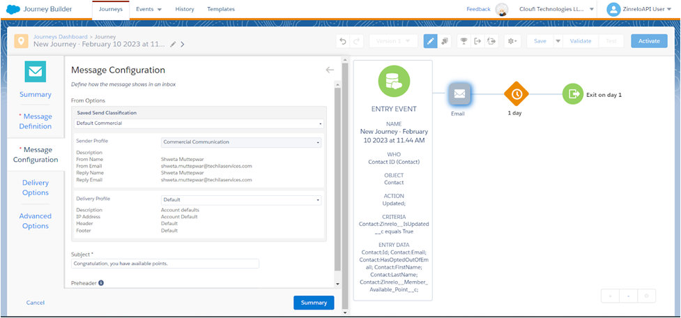Undo the last journey change
This screenshot has width=681, height=318.
point(343,41)
